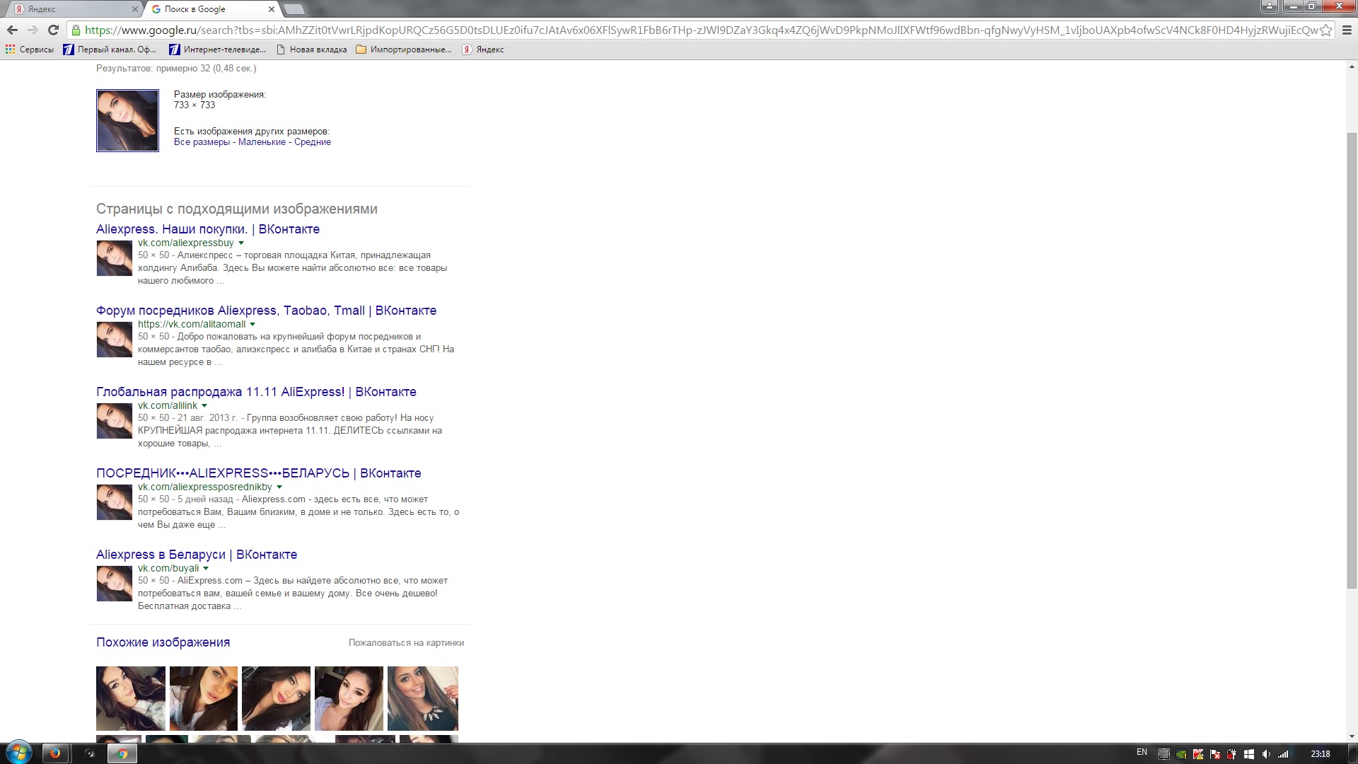Open third similar image thumbnail
1358x764 pixels.
point(276,698)
